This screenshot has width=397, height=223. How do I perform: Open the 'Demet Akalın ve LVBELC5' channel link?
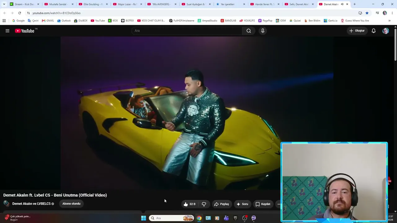click(31, 203)
